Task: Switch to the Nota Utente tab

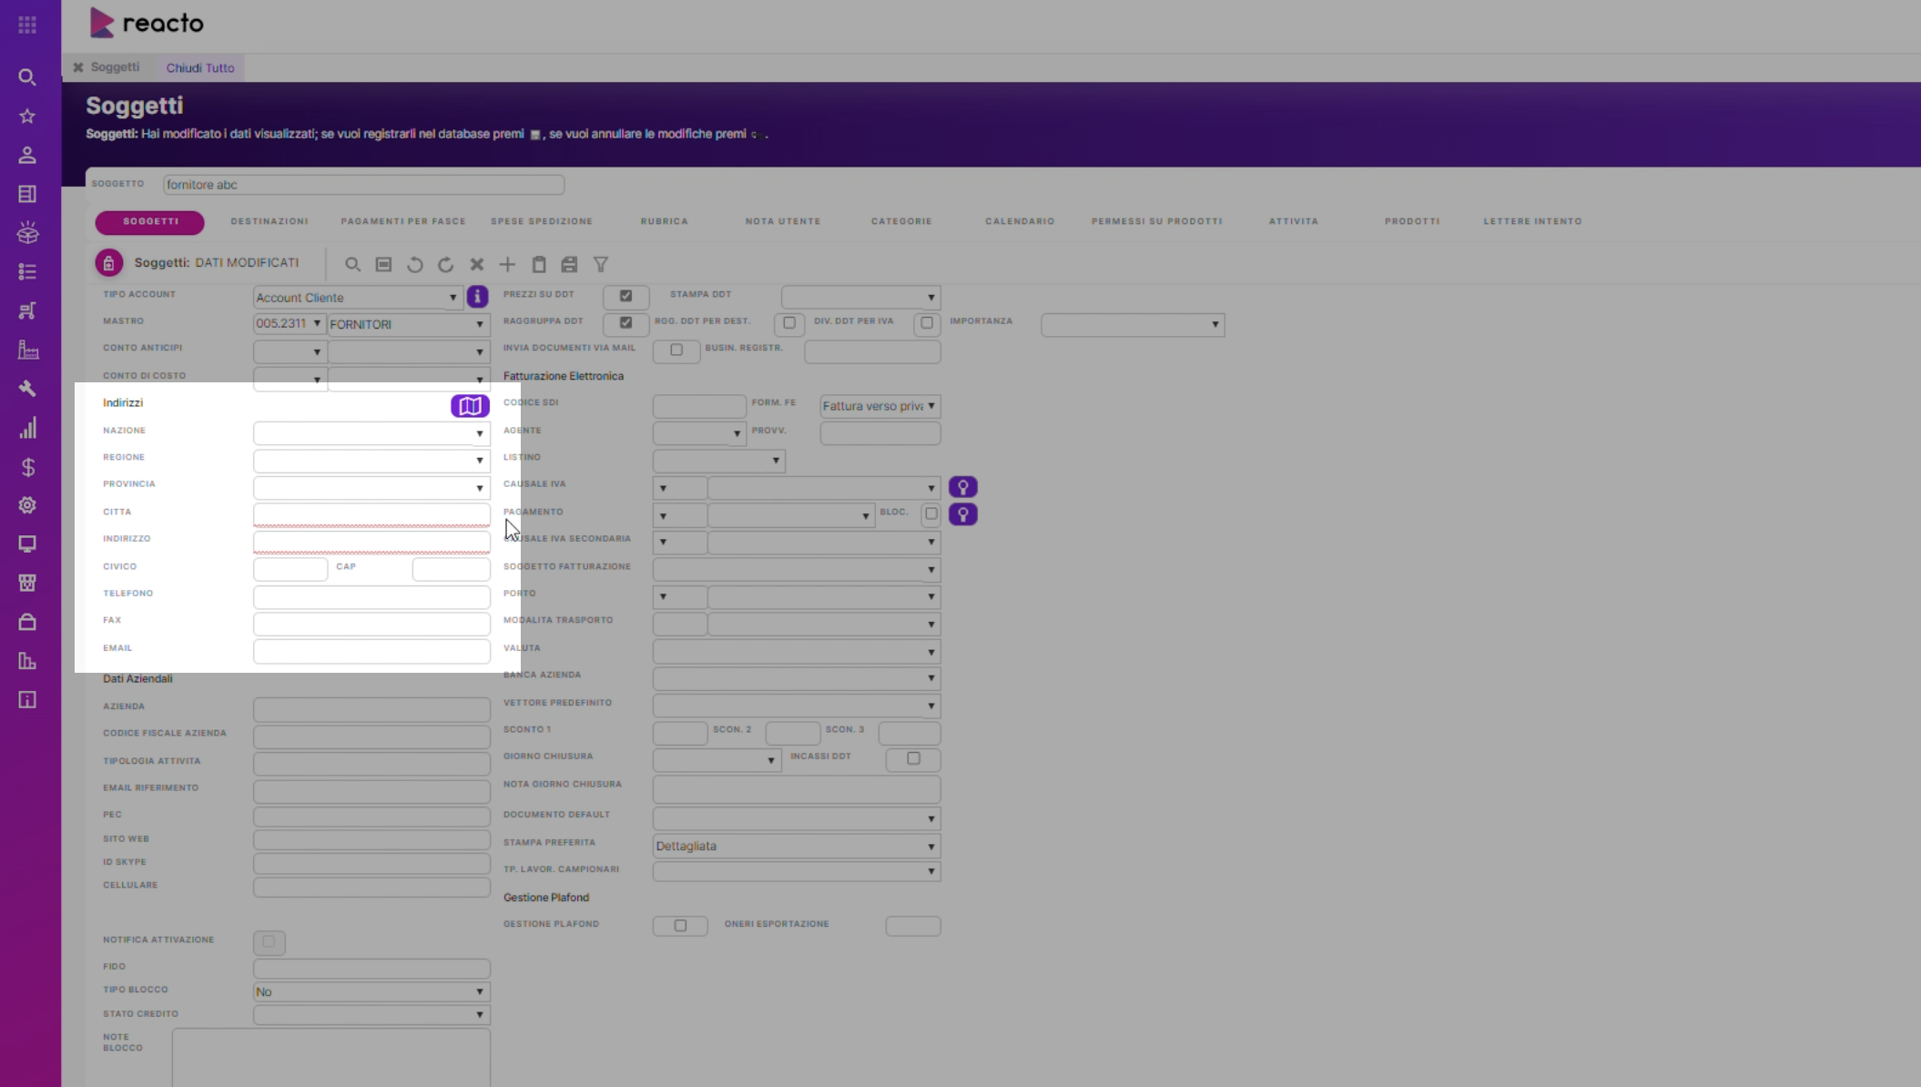Action: (783, 221)
